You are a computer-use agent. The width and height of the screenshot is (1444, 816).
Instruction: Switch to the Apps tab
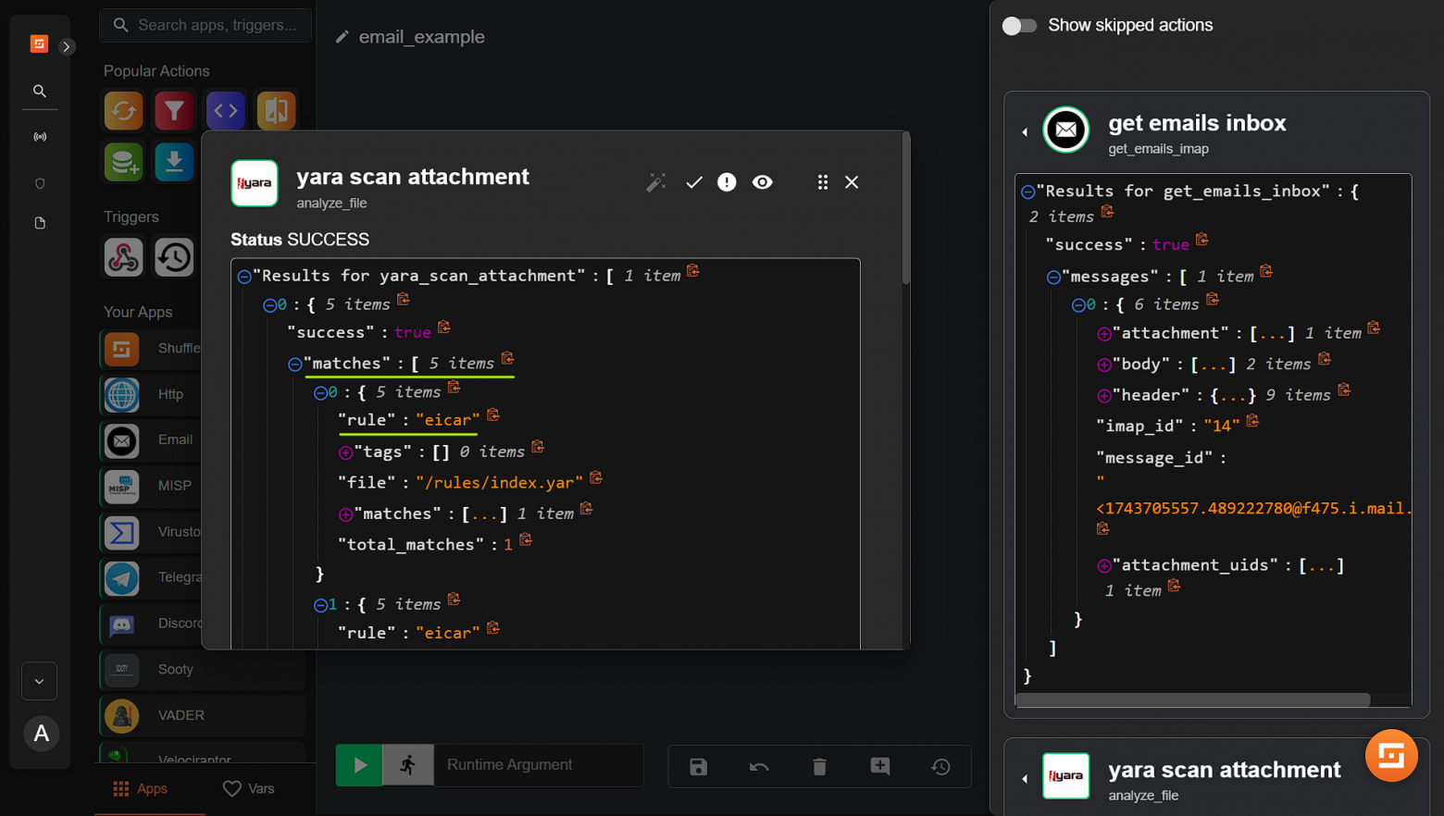[141, 788]
